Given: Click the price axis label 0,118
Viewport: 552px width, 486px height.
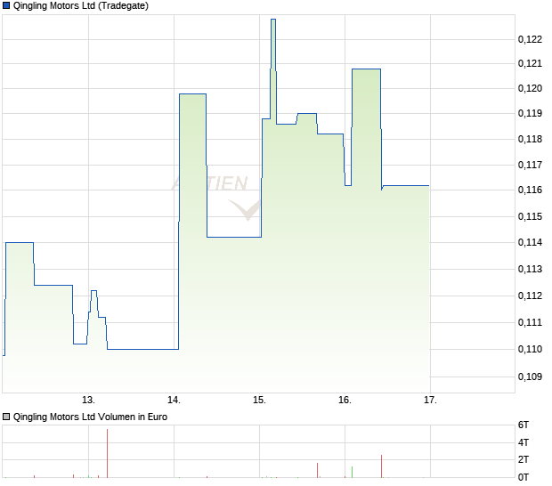Looking at the screenshot, I should [530, 139].
